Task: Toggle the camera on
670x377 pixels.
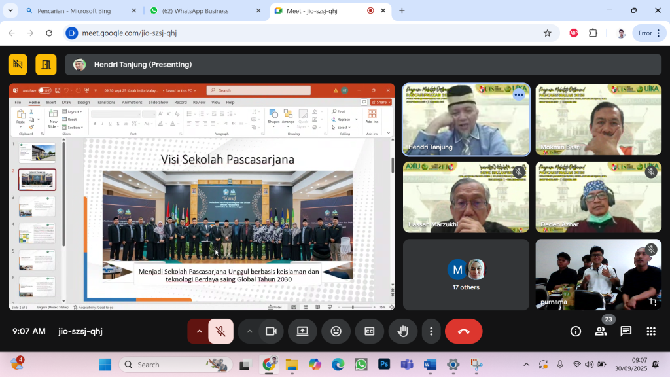Action: (x=270, y=331)
